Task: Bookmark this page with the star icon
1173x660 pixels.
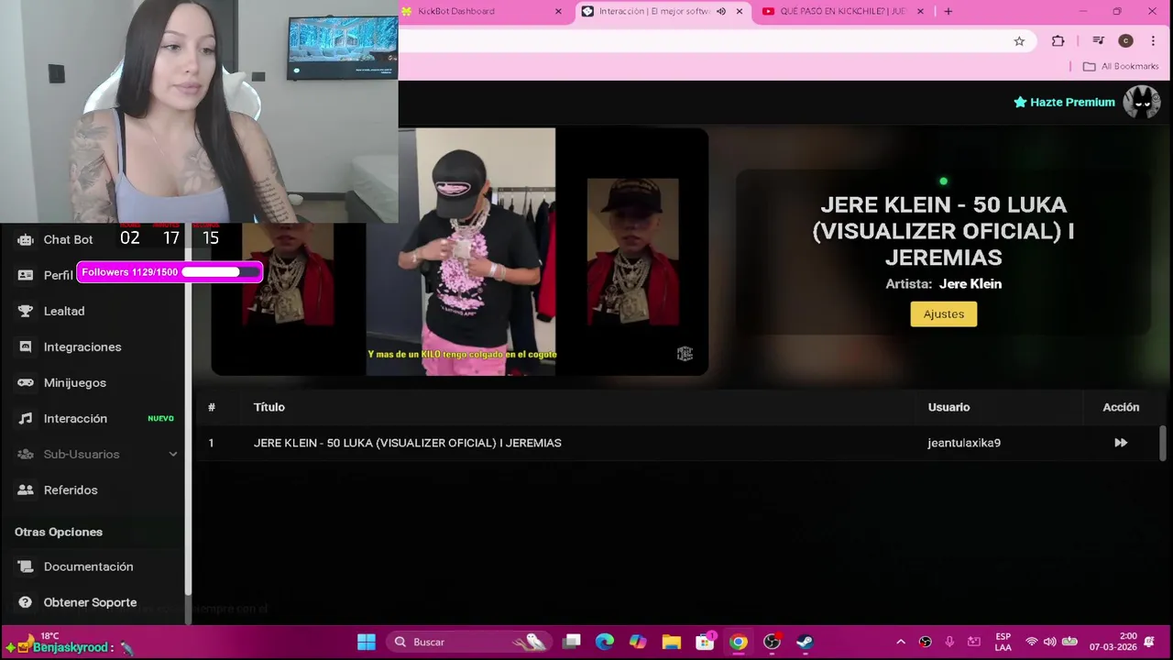Action: (1019, 40)
